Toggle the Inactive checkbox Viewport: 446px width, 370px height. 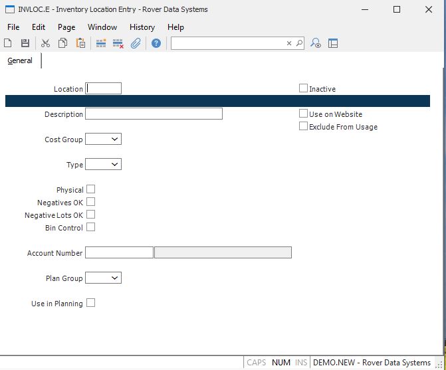pyautogui.click(x=303, y=88)
